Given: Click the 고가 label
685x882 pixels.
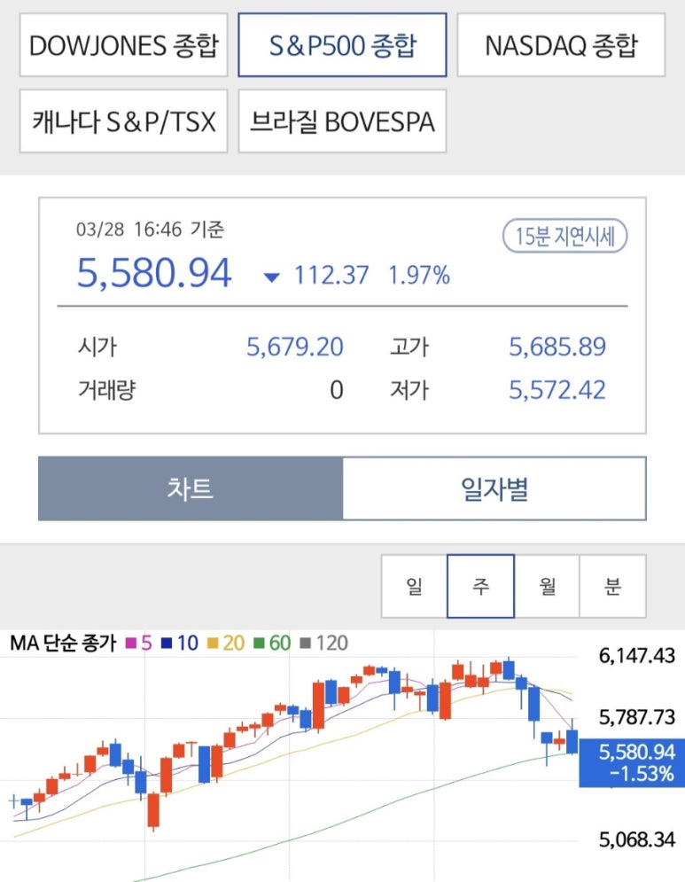Looking at the screenshot, I should [x=409, y=347].
